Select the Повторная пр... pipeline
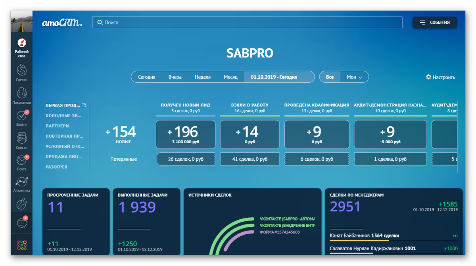476x266 pixels. coord(65,136)
